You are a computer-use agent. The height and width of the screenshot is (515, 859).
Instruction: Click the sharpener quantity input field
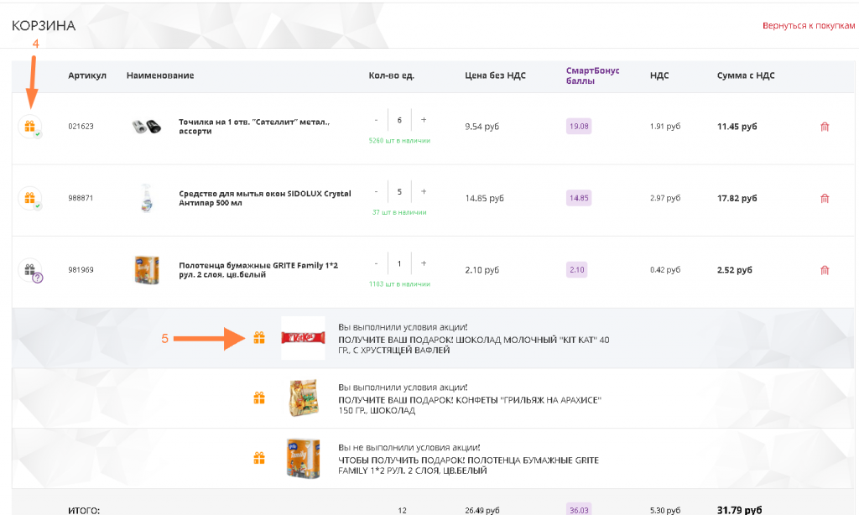[399, 120]
